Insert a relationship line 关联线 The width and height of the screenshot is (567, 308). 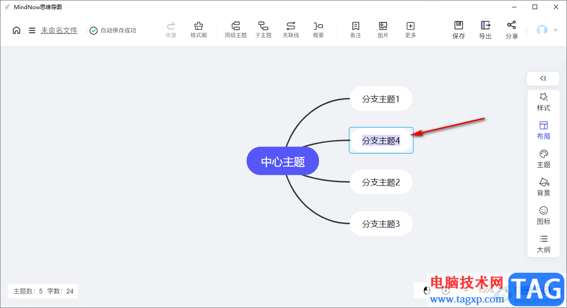click(x=291, y=30)
